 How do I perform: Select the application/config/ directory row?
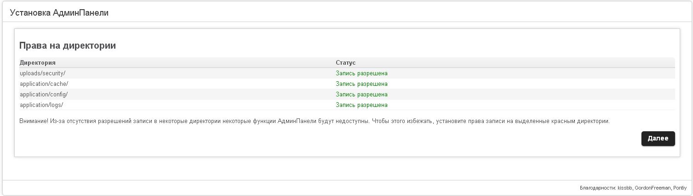point(44,95)
